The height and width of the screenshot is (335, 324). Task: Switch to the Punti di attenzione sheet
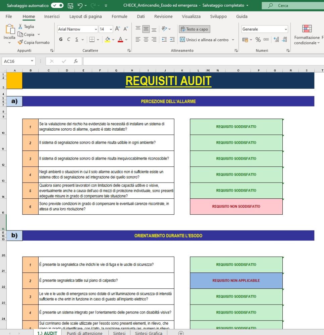(85, 333)
